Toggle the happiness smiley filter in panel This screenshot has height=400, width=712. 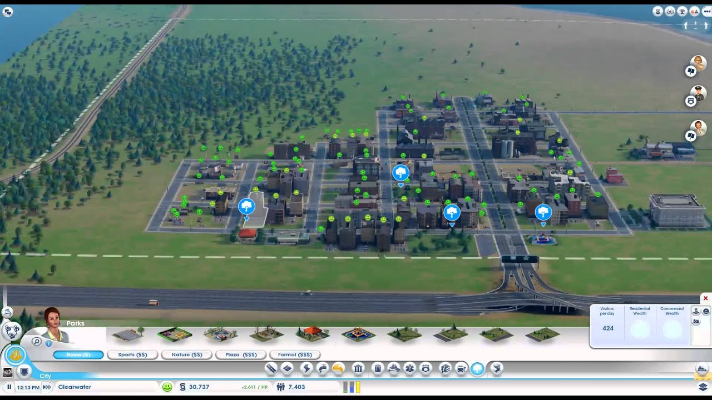pyautogui.click(x=706, y=311)
